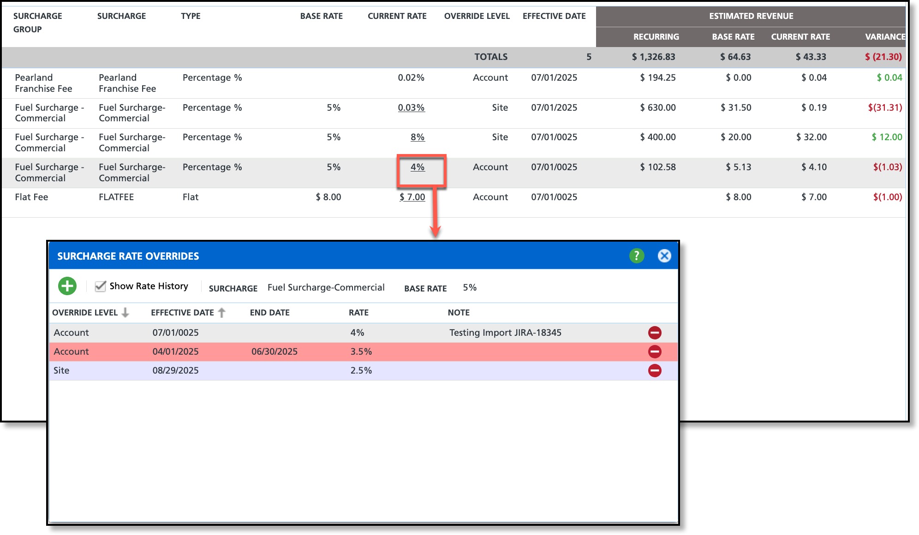The width and height of the screenshot is (919, 535).
Task: Delete the 4% Account override row
Action: click(654, 333)
